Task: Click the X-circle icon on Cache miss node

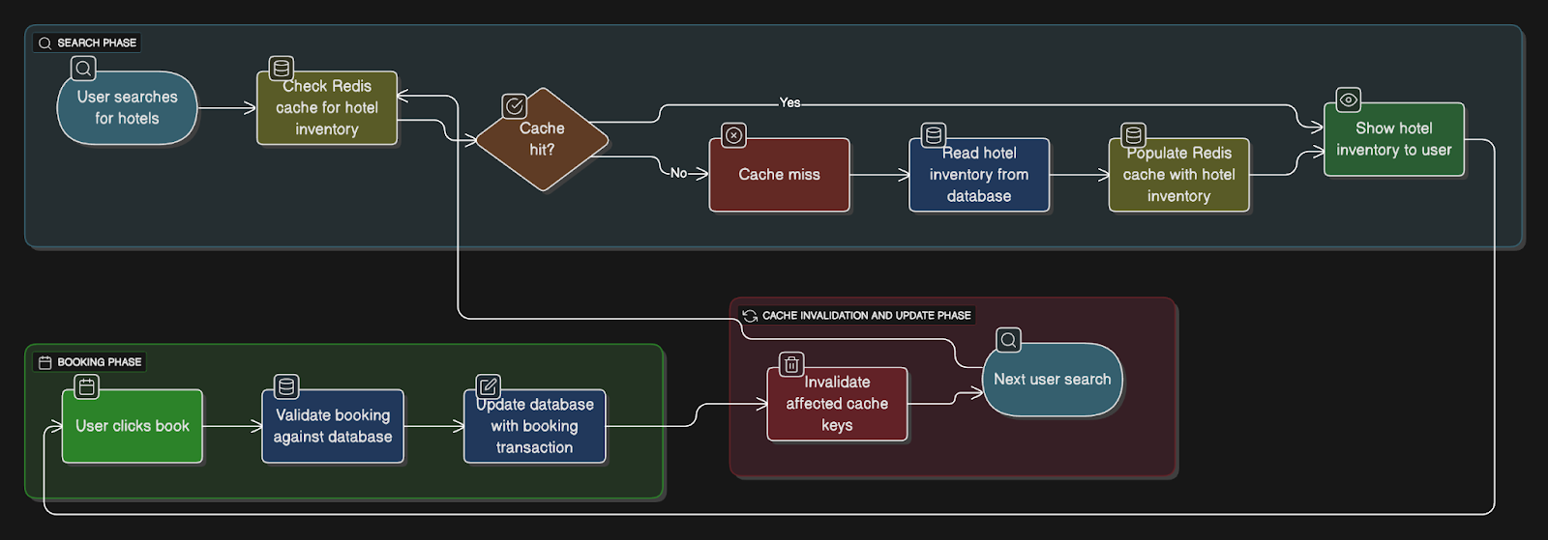Action: (733, 135)
